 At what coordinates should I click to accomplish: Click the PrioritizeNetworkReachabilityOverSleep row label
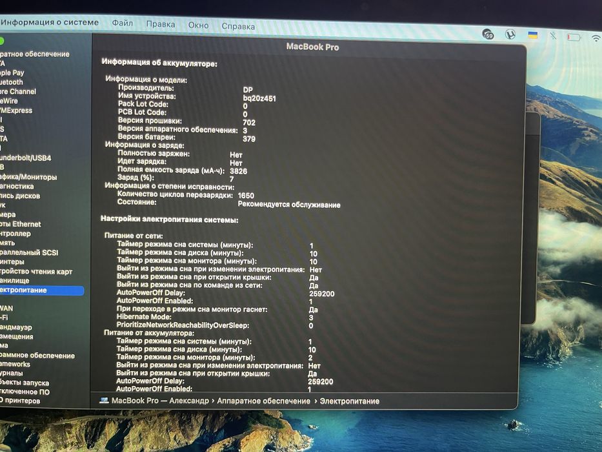(x=183, y=325)
